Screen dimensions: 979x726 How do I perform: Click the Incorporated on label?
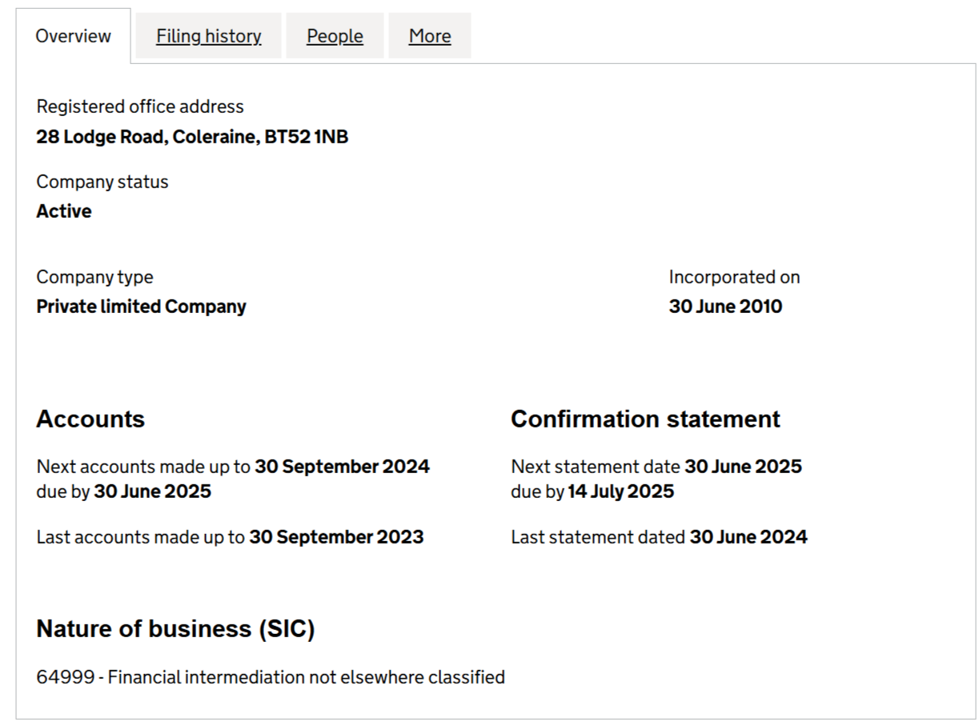pyautogui.click(x=732, y=276)
